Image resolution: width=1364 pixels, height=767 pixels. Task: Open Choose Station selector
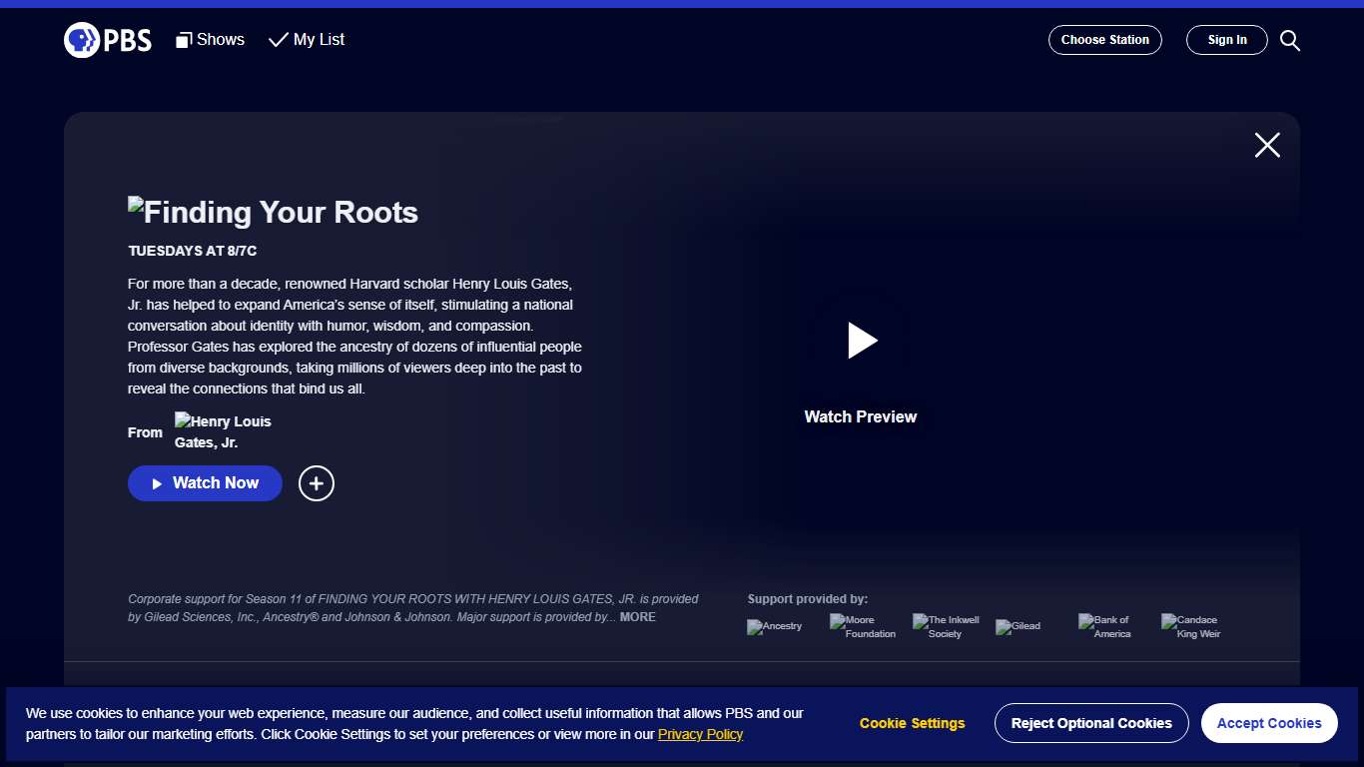pos(1104,40)
